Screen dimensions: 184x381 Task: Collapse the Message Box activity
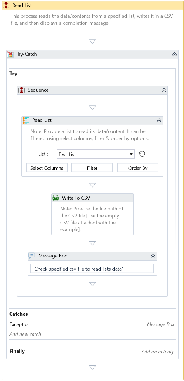pos(153,256)
